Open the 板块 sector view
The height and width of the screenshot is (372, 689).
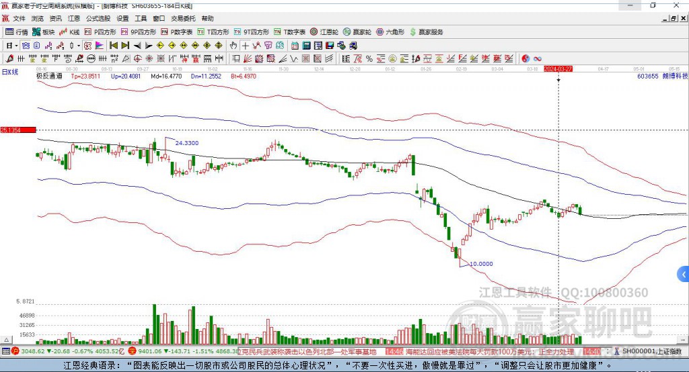click(x=43, y=32)
